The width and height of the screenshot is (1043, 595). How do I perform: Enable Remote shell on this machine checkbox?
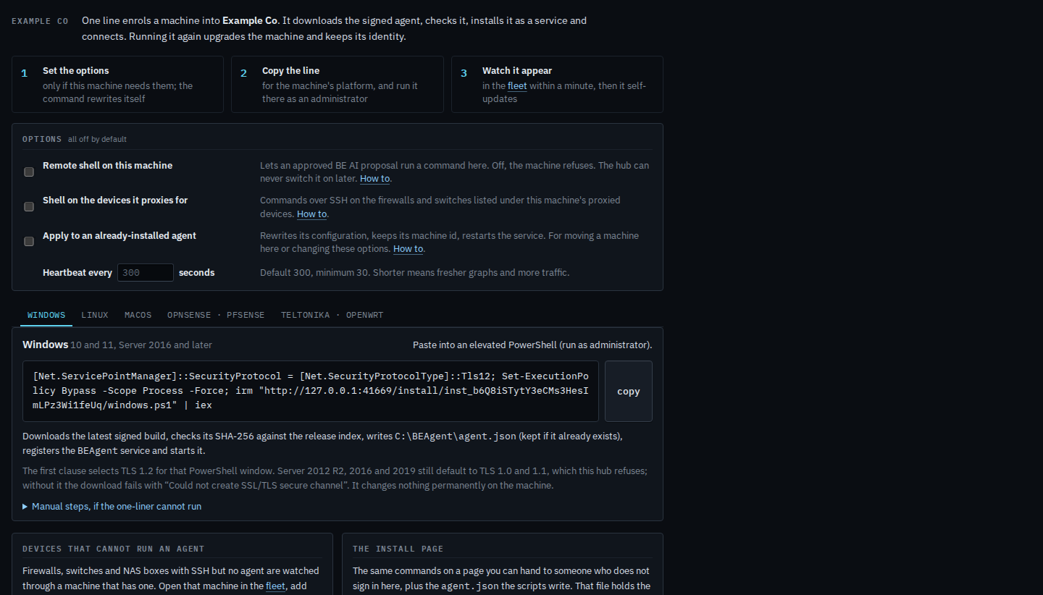click(29, 172)
